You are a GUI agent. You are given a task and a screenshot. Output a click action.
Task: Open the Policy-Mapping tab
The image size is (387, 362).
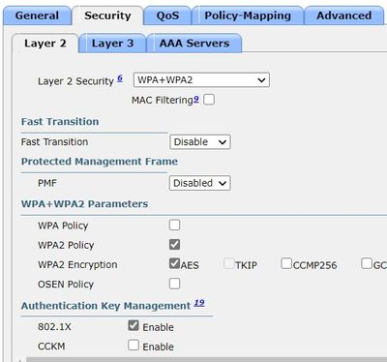(x=248, y=15)
